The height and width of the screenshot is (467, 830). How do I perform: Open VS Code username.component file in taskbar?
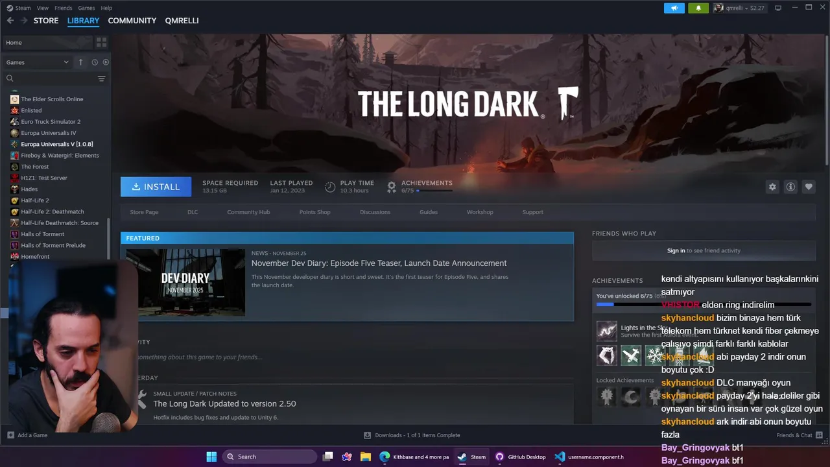click(589, 457)
